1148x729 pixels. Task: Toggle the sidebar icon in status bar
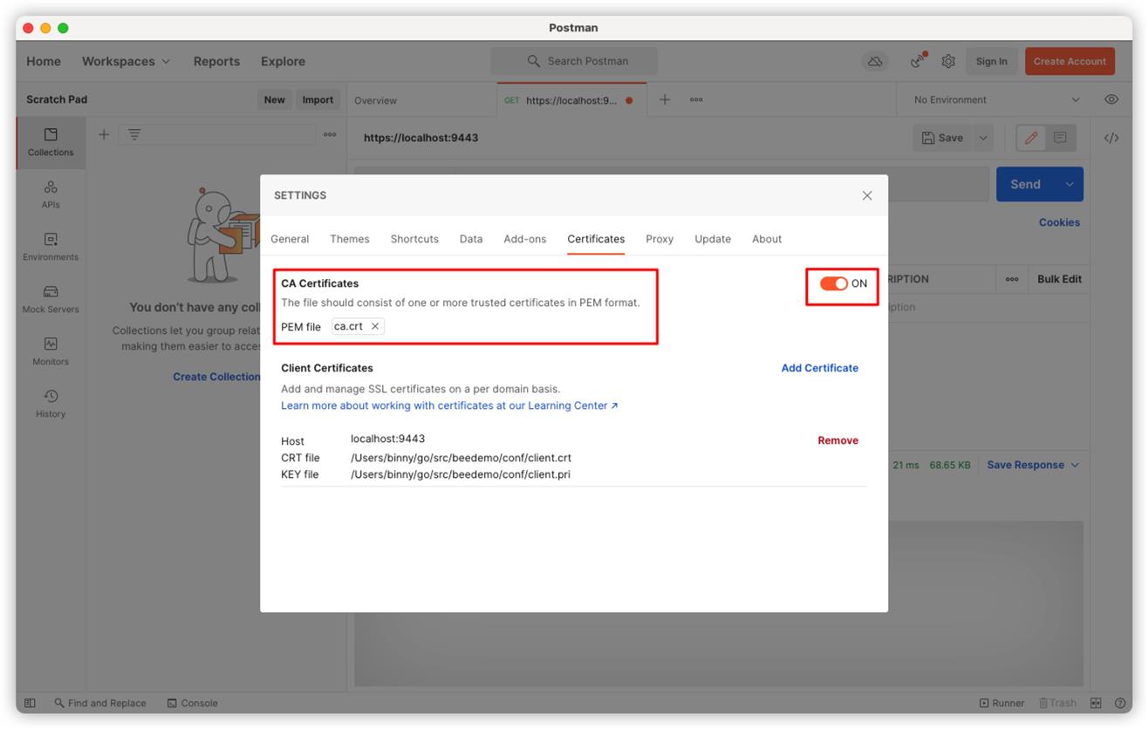[30, 703]
